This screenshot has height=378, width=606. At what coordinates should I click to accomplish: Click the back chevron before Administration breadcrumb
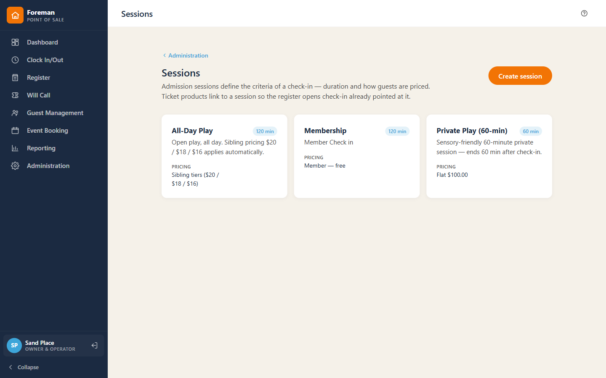click(165, 55)
